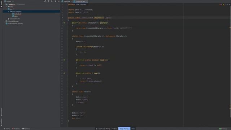Image resolution: width=231 pixels, height=130 pixels.
Task: Click gutter override icon beside next() method
Action: point(64,73)
